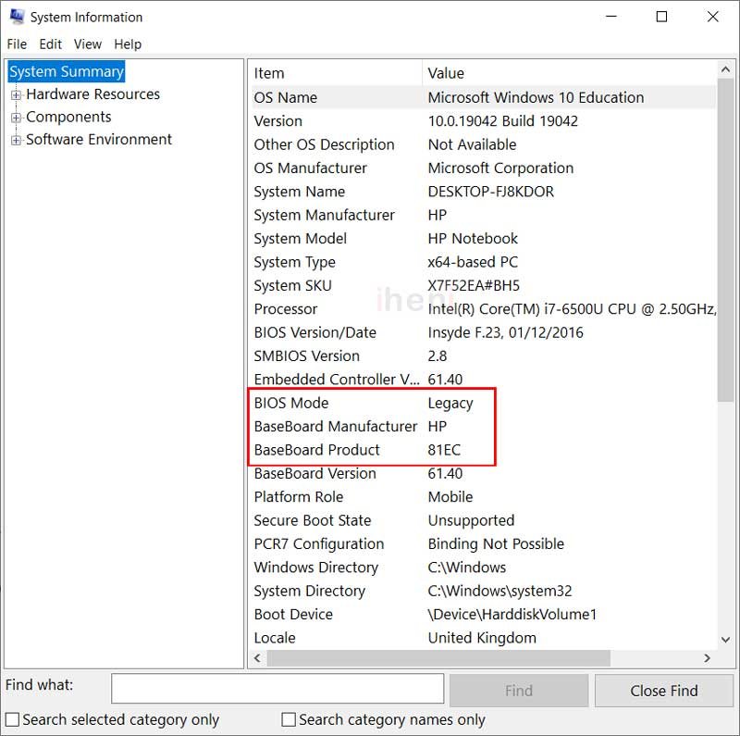Select the Components tree label
The width and height of the screenshot is (740, 736).
click(68, 117)
